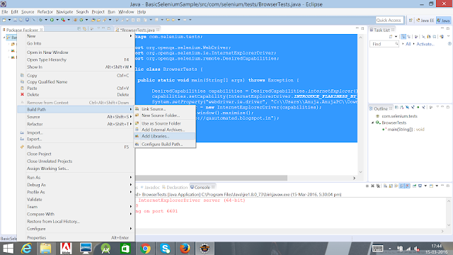Screen dimensions: 453x255
Task: Click the Quick Access field
Action: pyautogui.click(x=389, y=21)
